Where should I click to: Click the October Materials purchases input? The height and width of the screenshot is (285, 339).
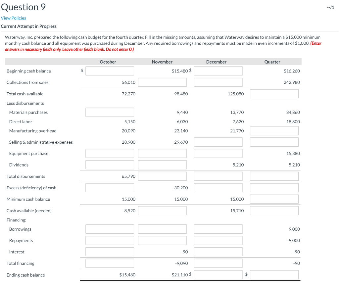[110, 112]
